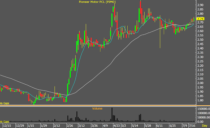The image size is (210, 128).
Task: Select the 6/25 date marker
Action: tap(173, 126)
